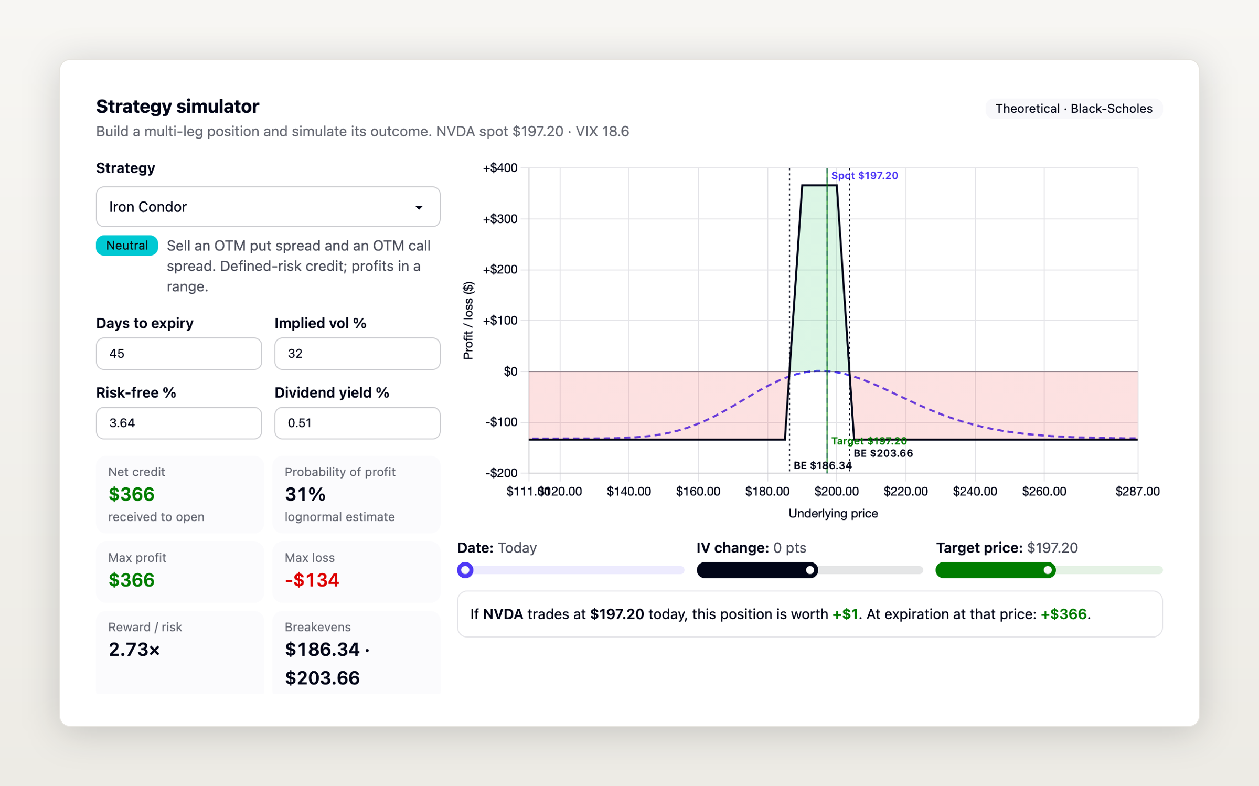Click the Risk-free % input
1259x786 pixels.
click(x=179, y=422)
